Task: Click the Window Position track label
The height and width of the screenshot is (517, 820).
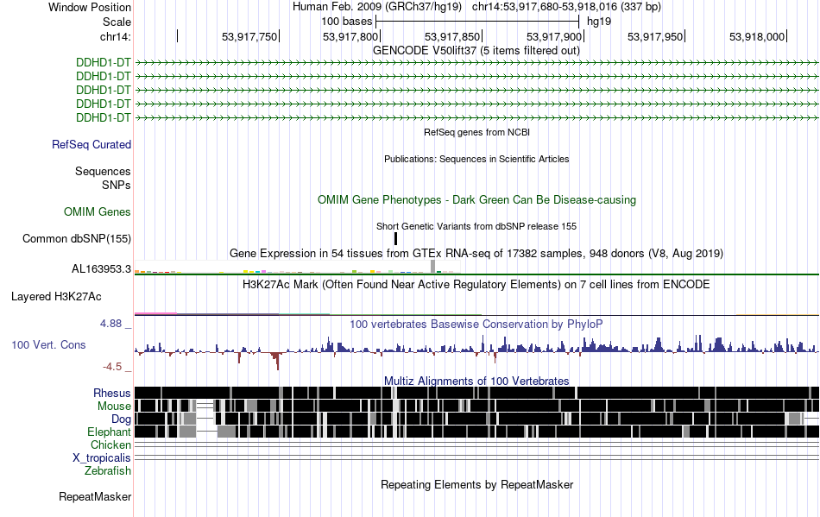Action: click(90, 7)
